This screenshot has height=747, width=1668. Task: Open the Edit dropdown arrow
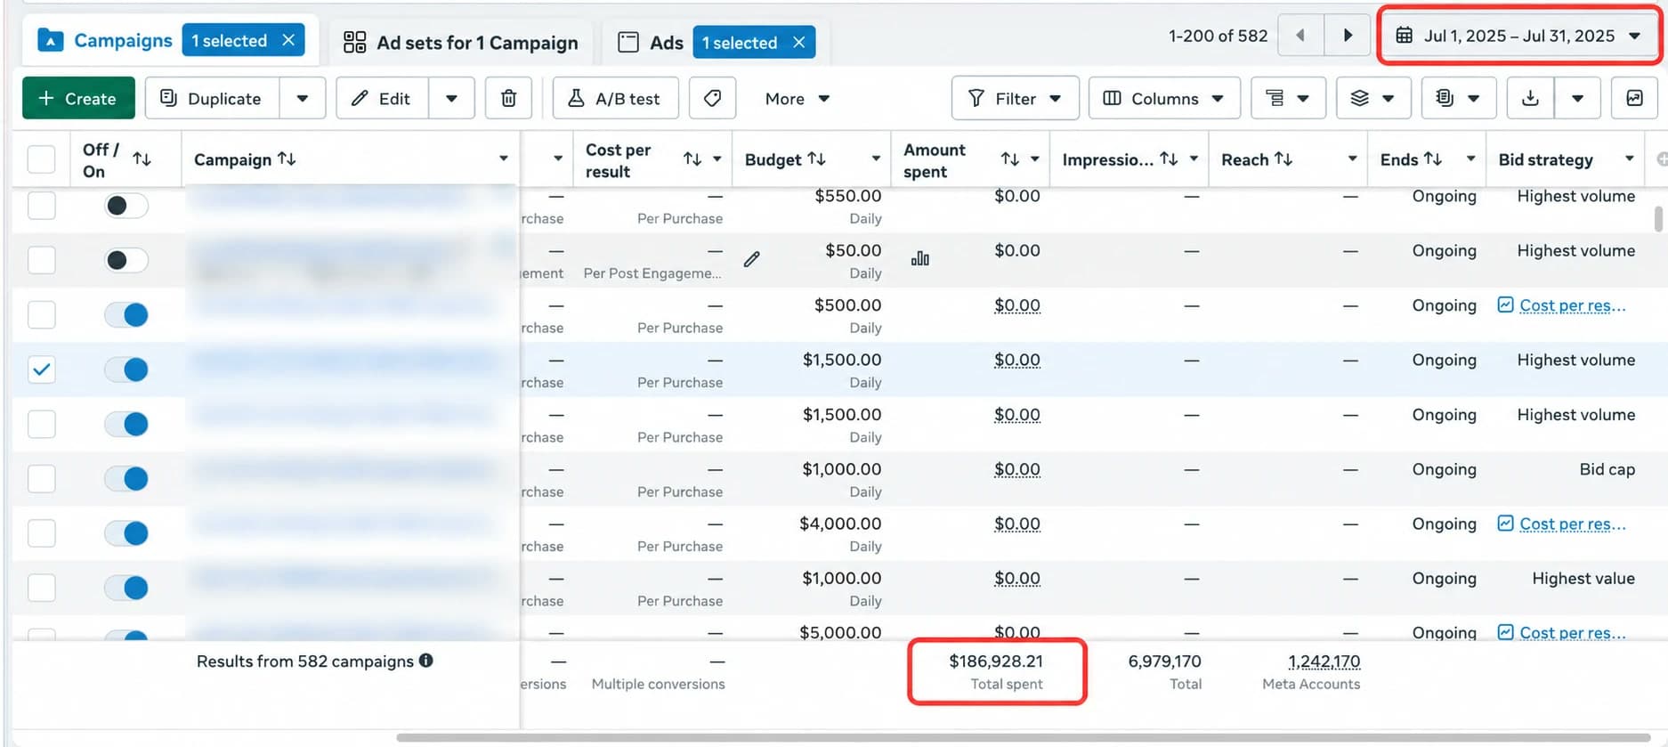click(452, 98)
